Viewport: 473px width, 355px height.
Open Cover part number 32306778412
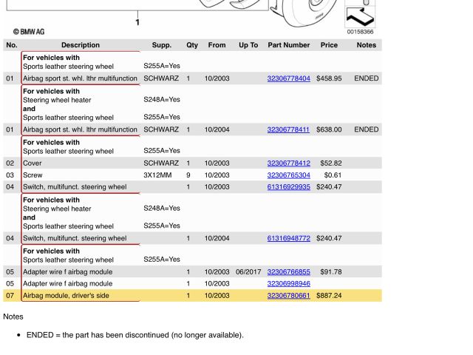[288, 163]
